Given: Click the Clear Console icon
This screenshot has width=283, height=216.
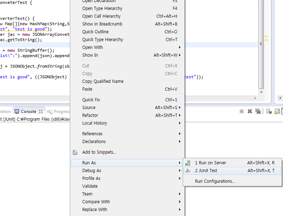Looking at the screenshot, I should coord(269,112).
